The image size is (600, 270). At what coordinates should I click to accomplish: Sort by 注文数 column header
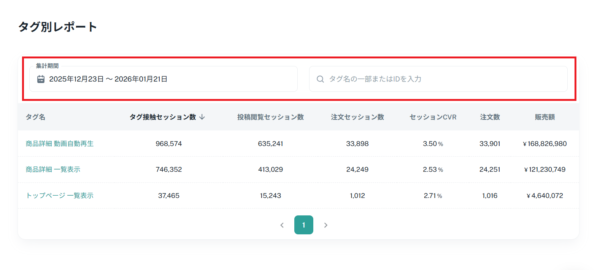pyautogui.click(x=490, y=117)
